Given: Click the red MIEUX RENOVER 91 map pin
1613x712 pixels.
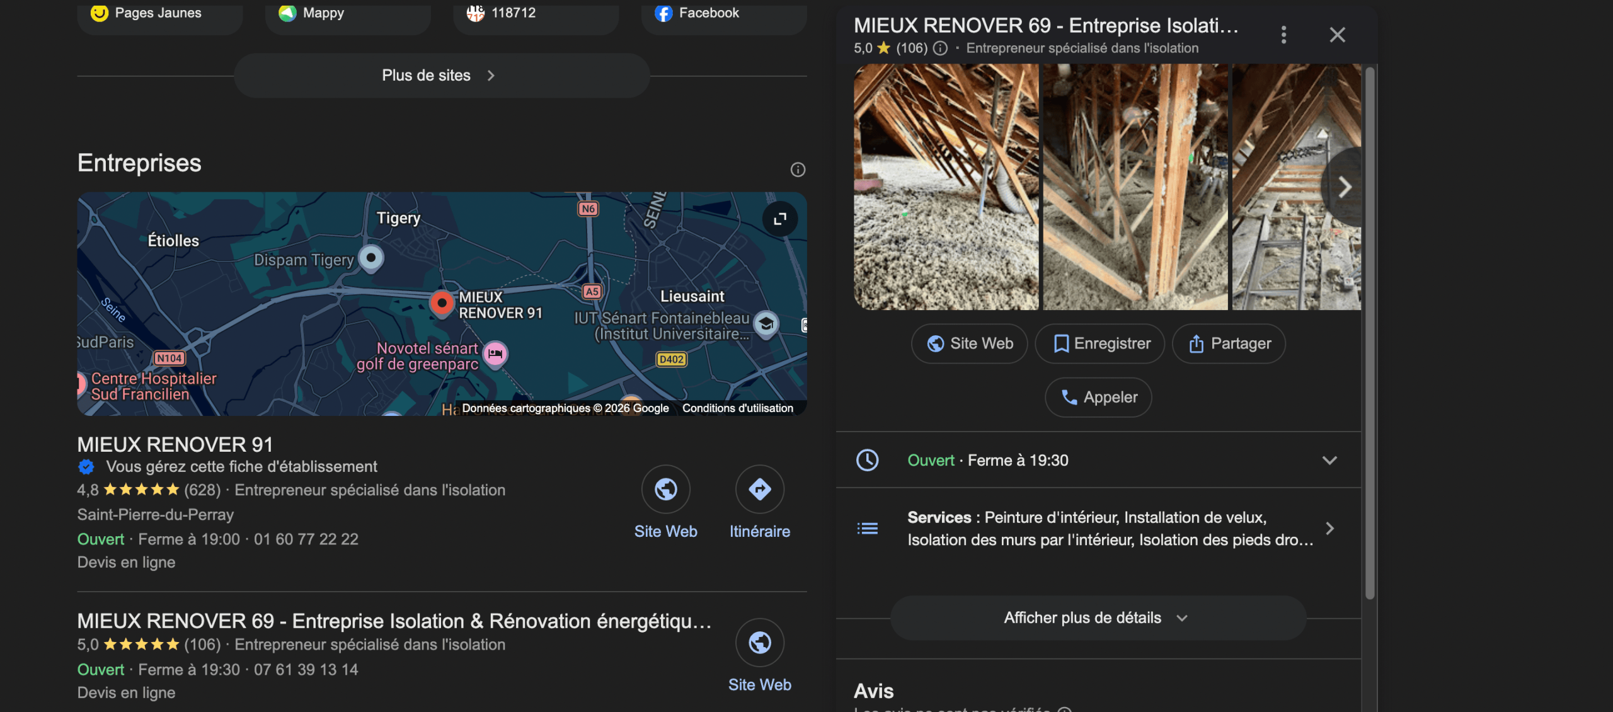Looking at the screenshot, I should (x=442, y=303).
